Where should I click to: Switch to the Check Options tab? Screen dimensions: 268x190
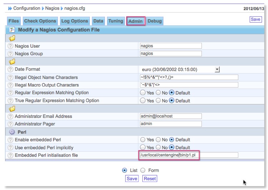click(40, 21)
